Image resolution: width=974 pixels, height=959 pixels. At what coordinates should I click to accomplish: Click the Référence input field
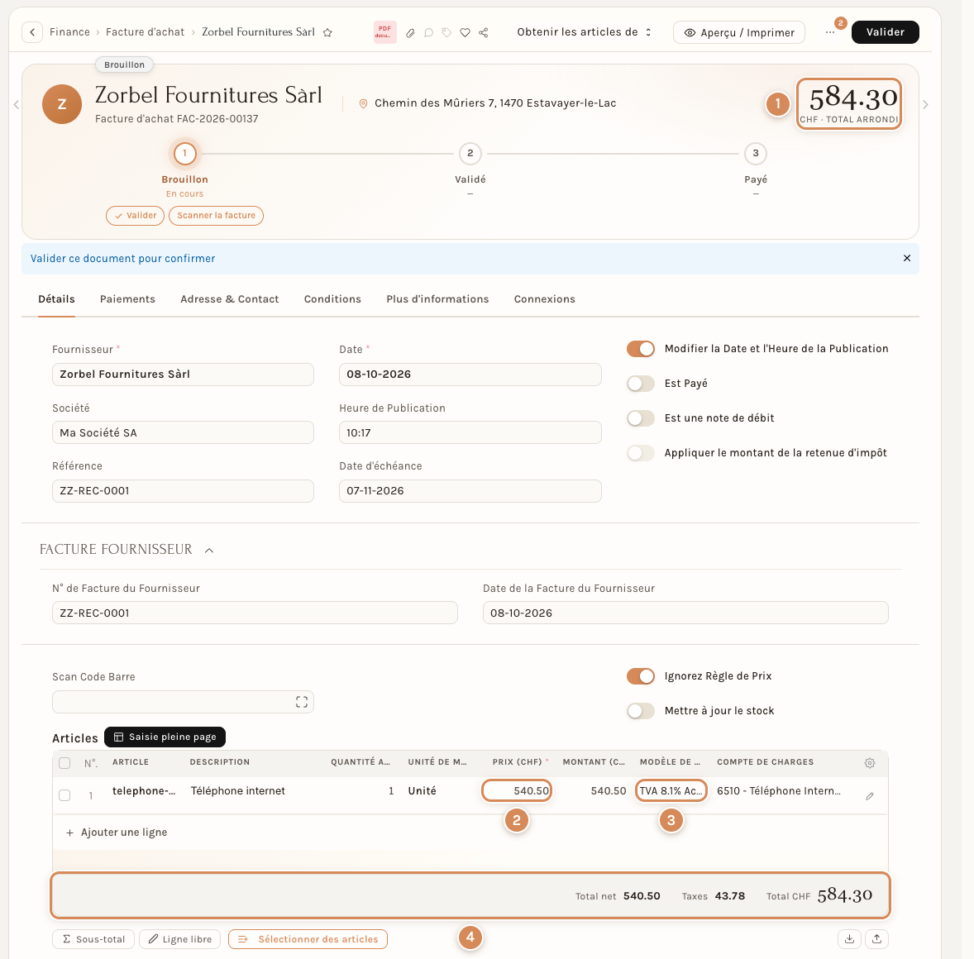pos(183,491)
